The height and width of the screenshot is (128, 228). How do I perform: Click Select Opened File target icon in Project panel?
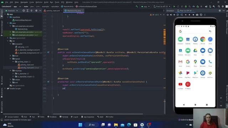click(24, 11)
